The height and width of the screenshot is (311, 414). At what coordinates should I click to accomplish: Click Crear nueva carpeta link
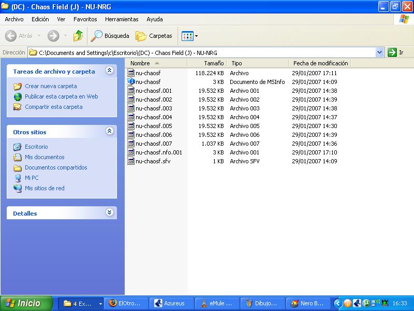point(51,86)
